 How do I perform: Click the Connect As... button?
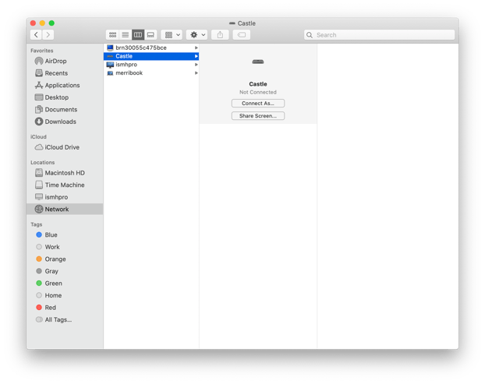pos(258,103)
